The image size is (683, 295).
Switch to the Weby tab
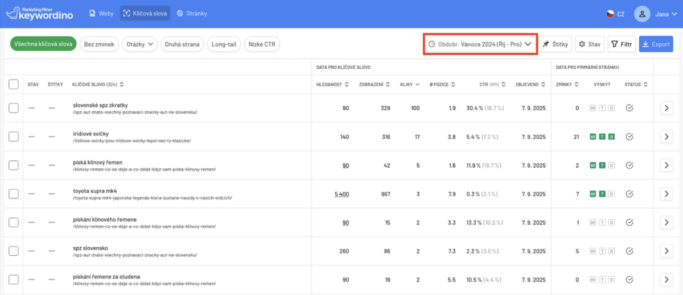tap(102, 13)
